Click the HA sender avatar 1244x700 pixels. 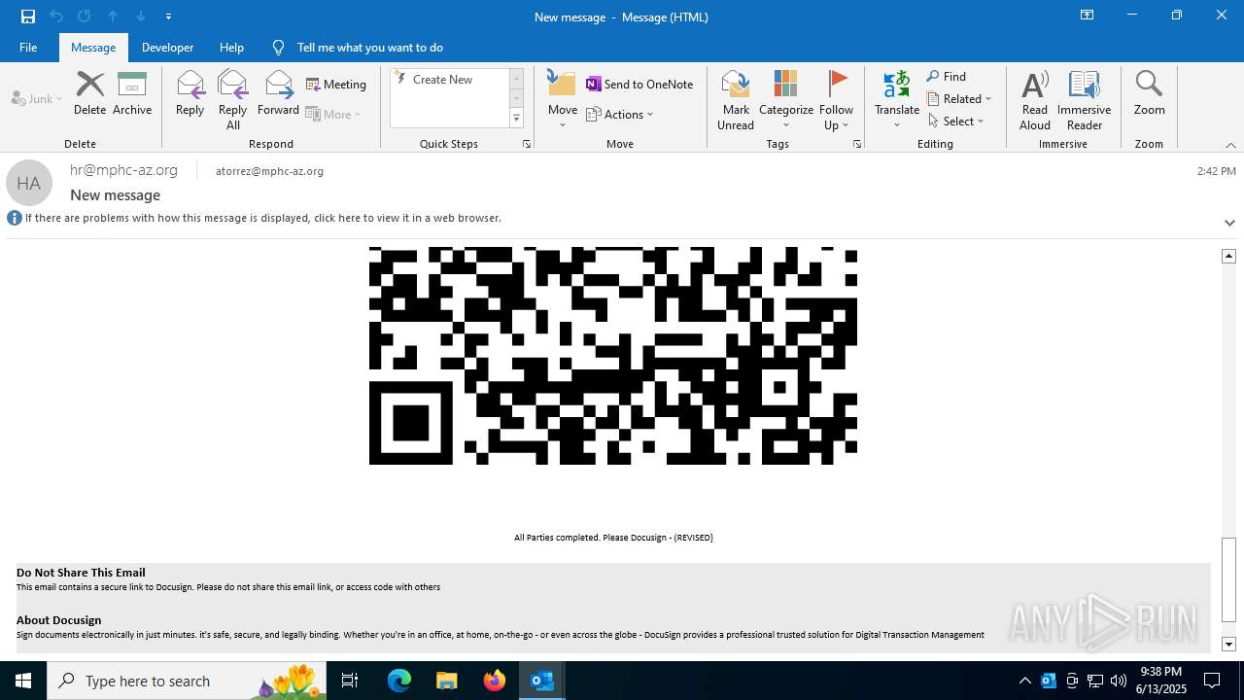click(x=29, y=183)
